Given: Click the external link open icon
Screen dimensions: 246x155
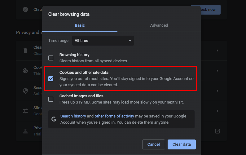Looking at the screenshot, I should (x=217, y=131).
